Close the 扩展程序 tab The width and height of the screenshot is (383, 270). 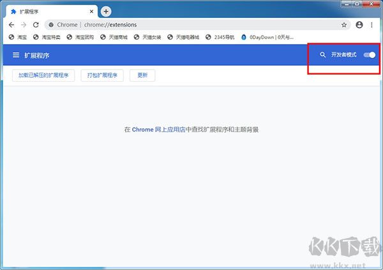(x=92, y=11)
